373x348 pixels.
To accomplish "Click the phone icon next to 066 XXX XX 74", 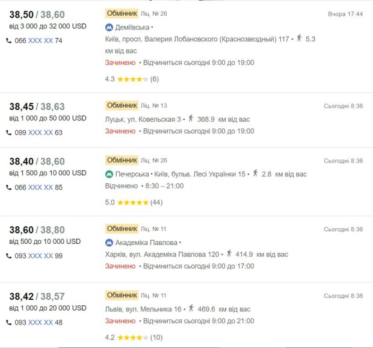I will pos(9,41).
